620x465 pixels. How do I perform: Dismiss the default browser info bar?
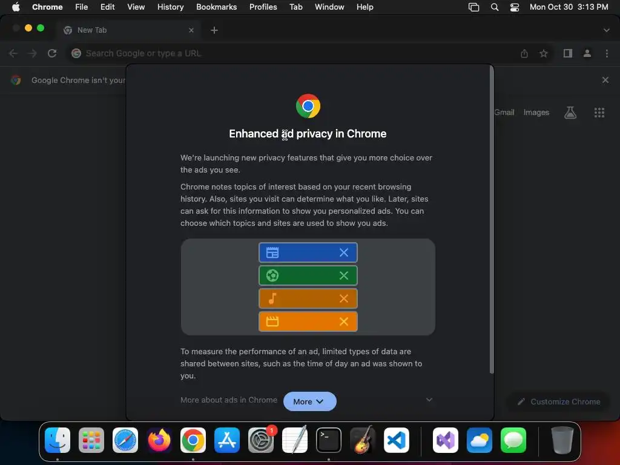tap(605, 81)
